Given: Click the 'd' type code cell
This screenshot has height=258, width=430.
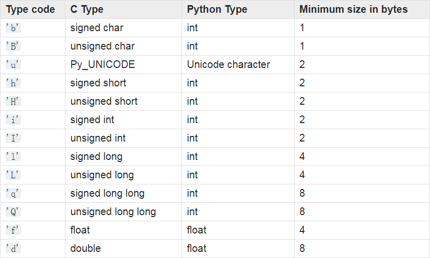Looking at the screenshot, I should 13,249.
